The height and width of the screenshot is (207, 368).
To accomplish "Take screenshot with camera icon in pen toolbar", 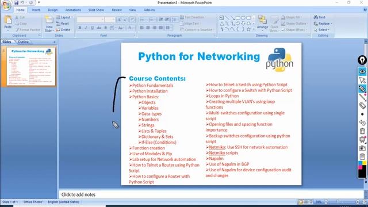I will [362, 148].
